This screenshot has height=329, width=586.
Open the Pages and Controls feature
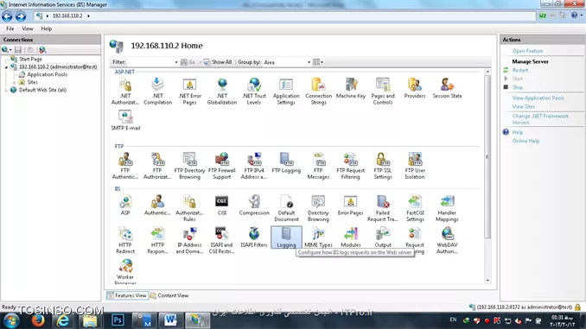tap(383, 92)
